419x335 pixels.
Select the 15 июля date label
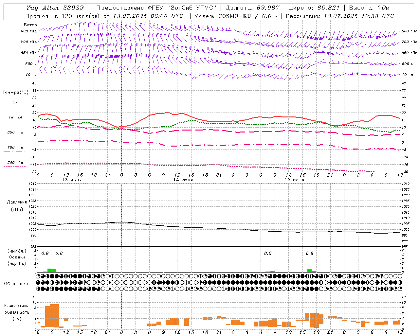(294, 180)
